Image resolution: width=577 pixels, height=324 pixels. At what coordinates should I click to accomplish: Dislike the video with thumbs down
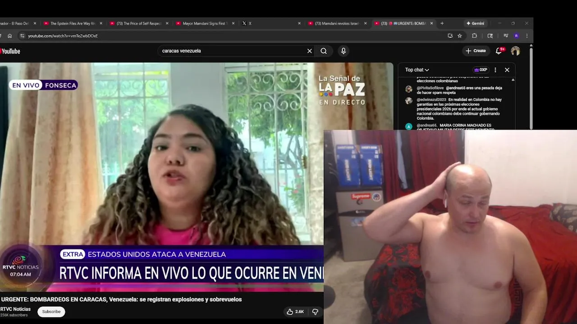click(316, 312)
